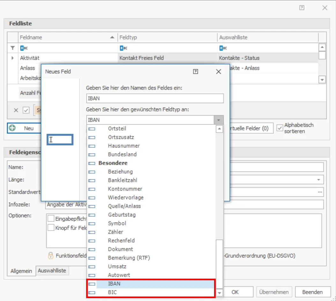Remove the grid filter with the X icon
This screenshot has height=301, width=336.
(x=16, y=110)
